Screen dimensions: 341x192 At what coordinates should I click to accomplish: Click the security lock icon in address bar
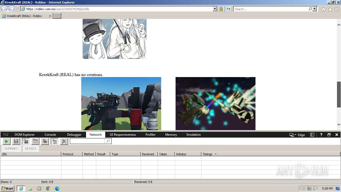tap(221, 9)
